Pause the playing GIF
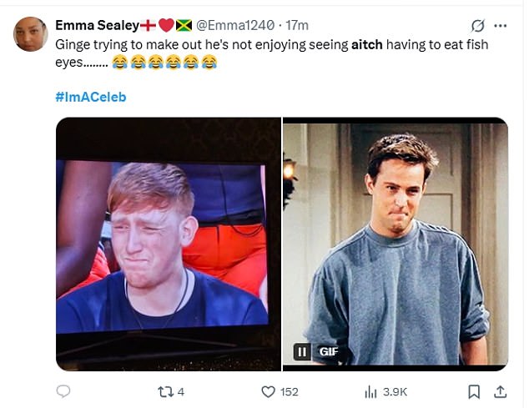The width and height of the screenshot is (529, 408). click(x=301, y=352)
